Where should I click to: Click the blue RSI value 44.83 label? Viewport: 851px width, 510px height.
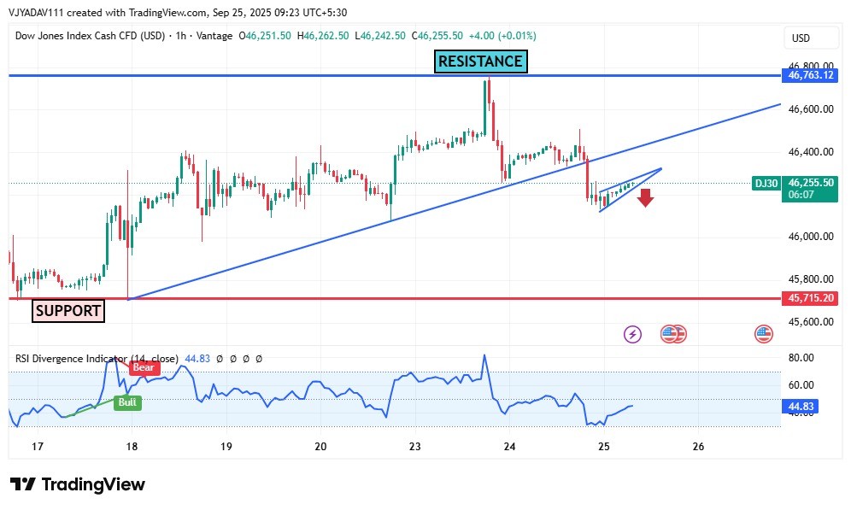click(801, 407)
